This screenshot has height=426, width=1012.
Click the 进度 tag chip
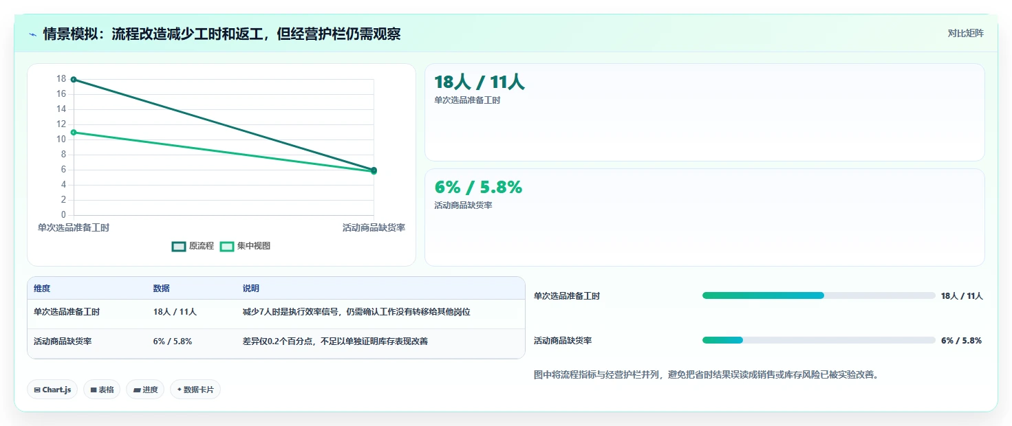click(x=145, y=390)
